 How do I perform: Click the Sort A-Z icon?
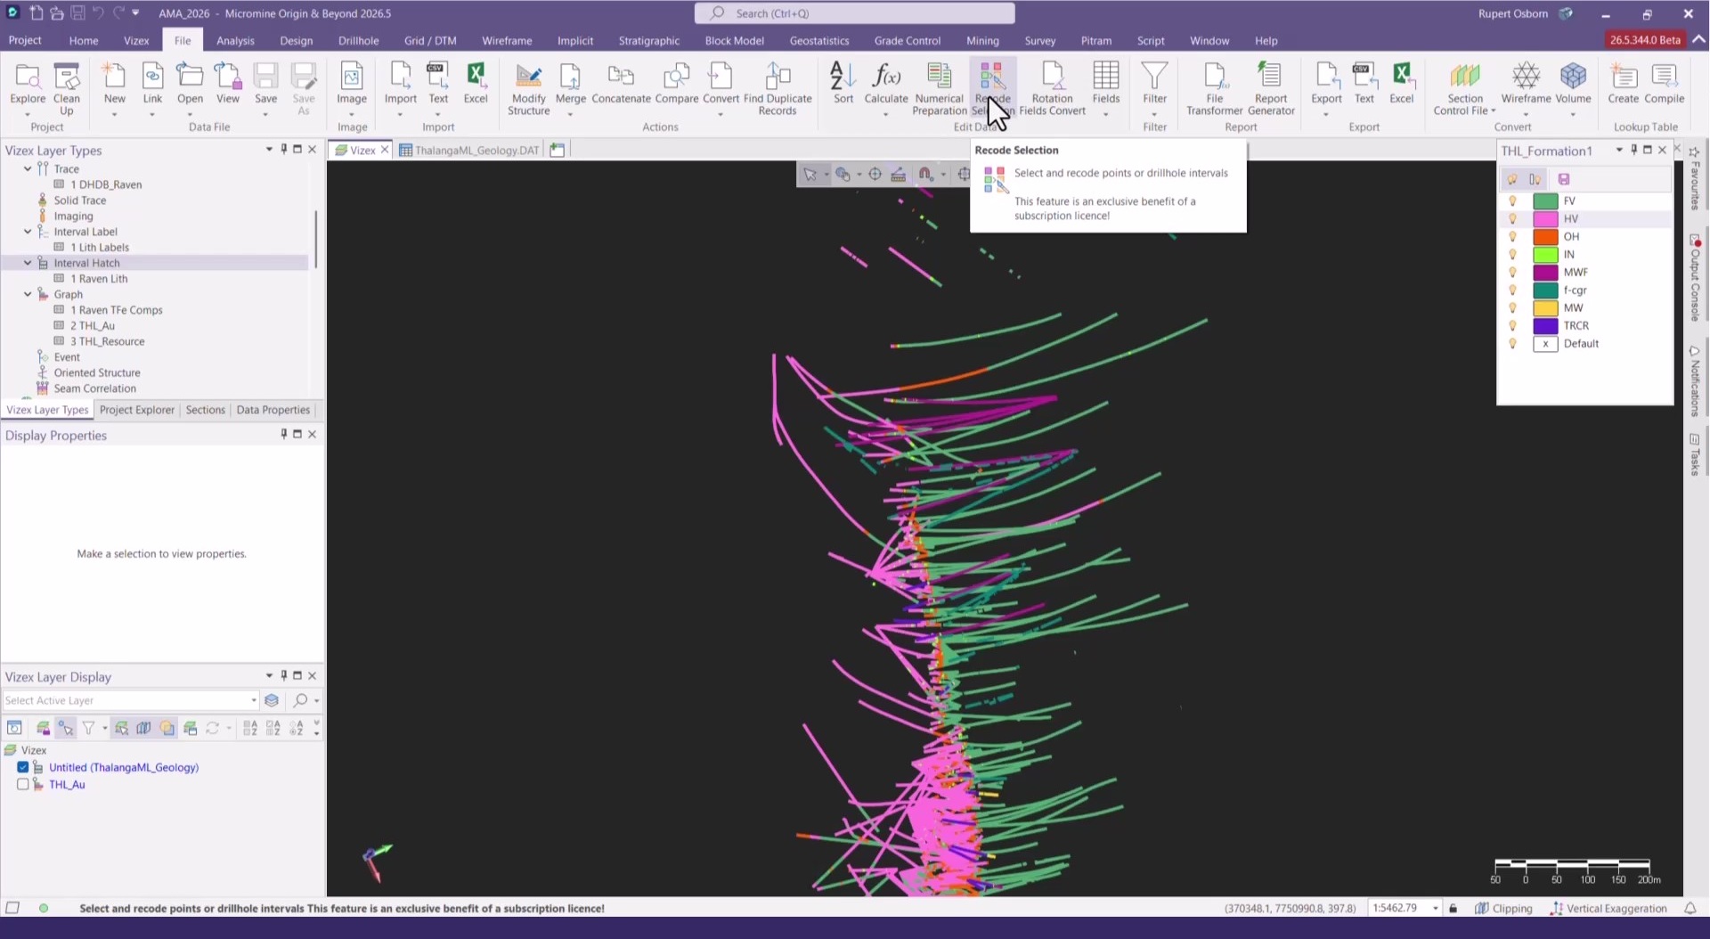pyautogui.click(x=843, y=83)
